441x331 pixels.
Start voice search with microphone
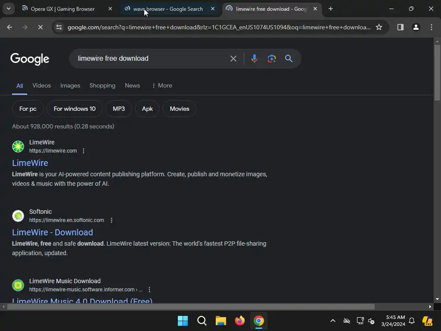(255, 59)
